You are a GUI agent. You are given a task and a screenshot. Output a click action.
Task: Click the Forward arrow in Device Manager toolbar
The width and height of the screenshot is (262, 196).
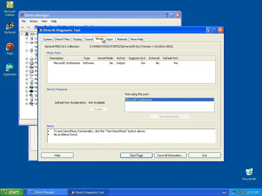coord(28,27)
